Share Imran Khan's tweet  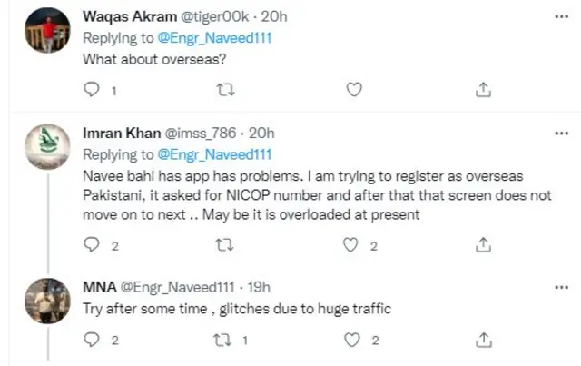point(485,245)
